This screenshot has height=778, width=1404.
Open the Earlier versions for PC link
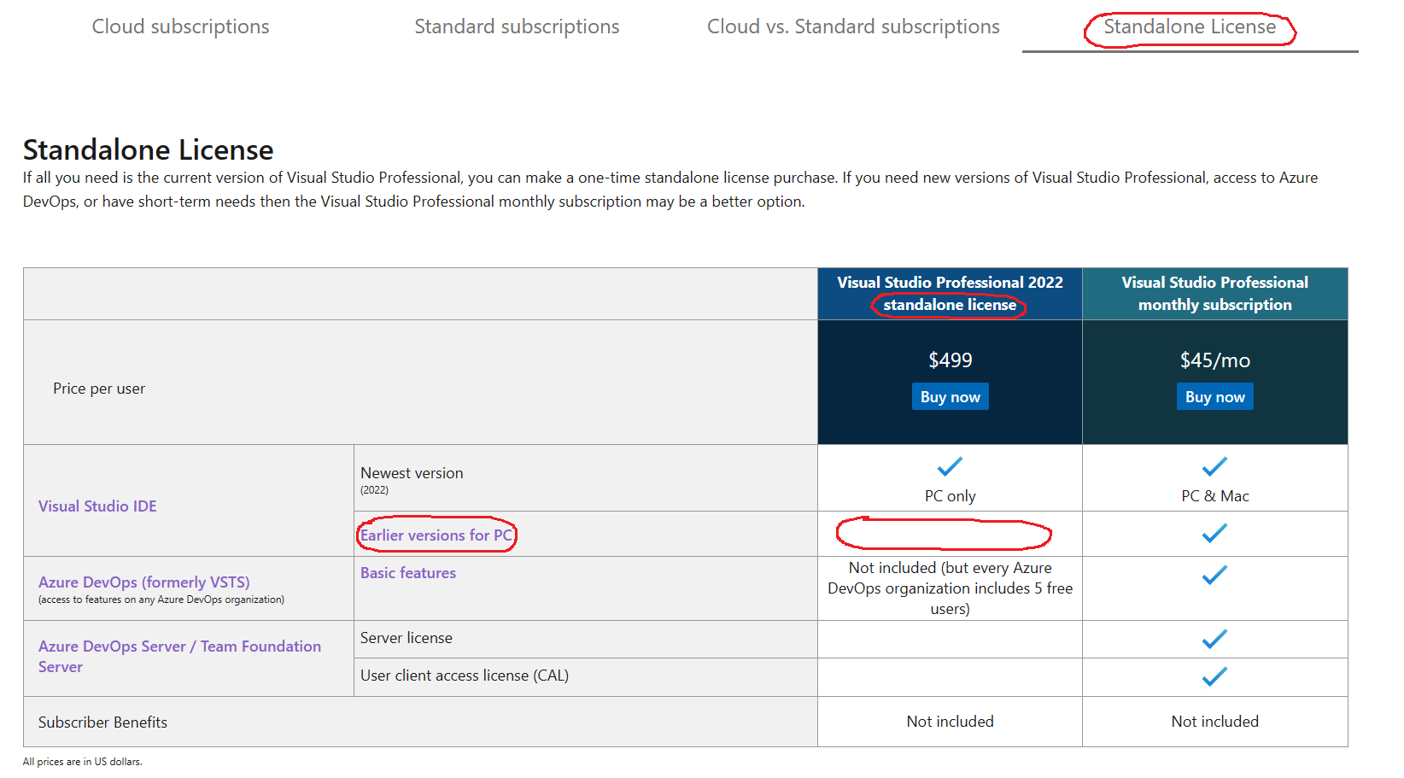tap(436, 535)
